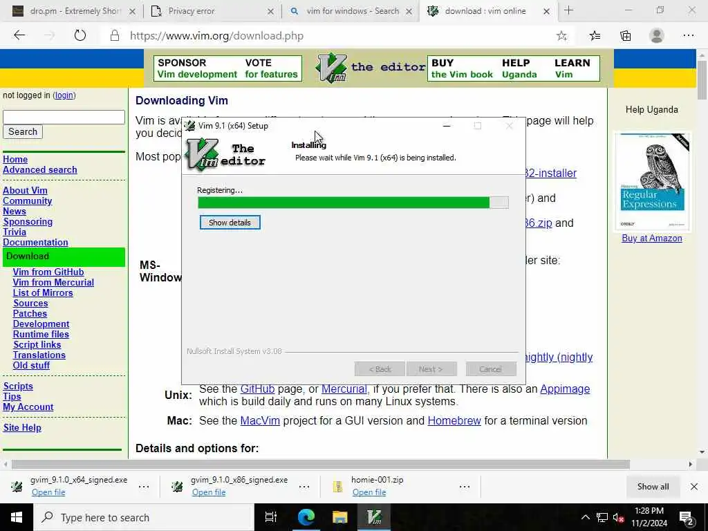Image resolution: width=708 pixels, height=531 pixels.
Task: Open the News sidebar link
Action: [x=15, y=212]
